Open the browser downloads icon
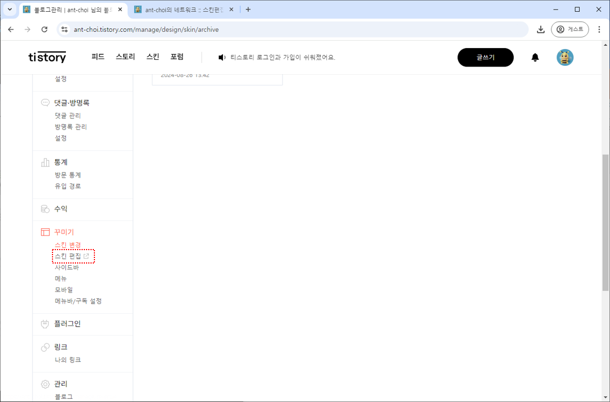This screenshot has height=402, width=610. 540,30
